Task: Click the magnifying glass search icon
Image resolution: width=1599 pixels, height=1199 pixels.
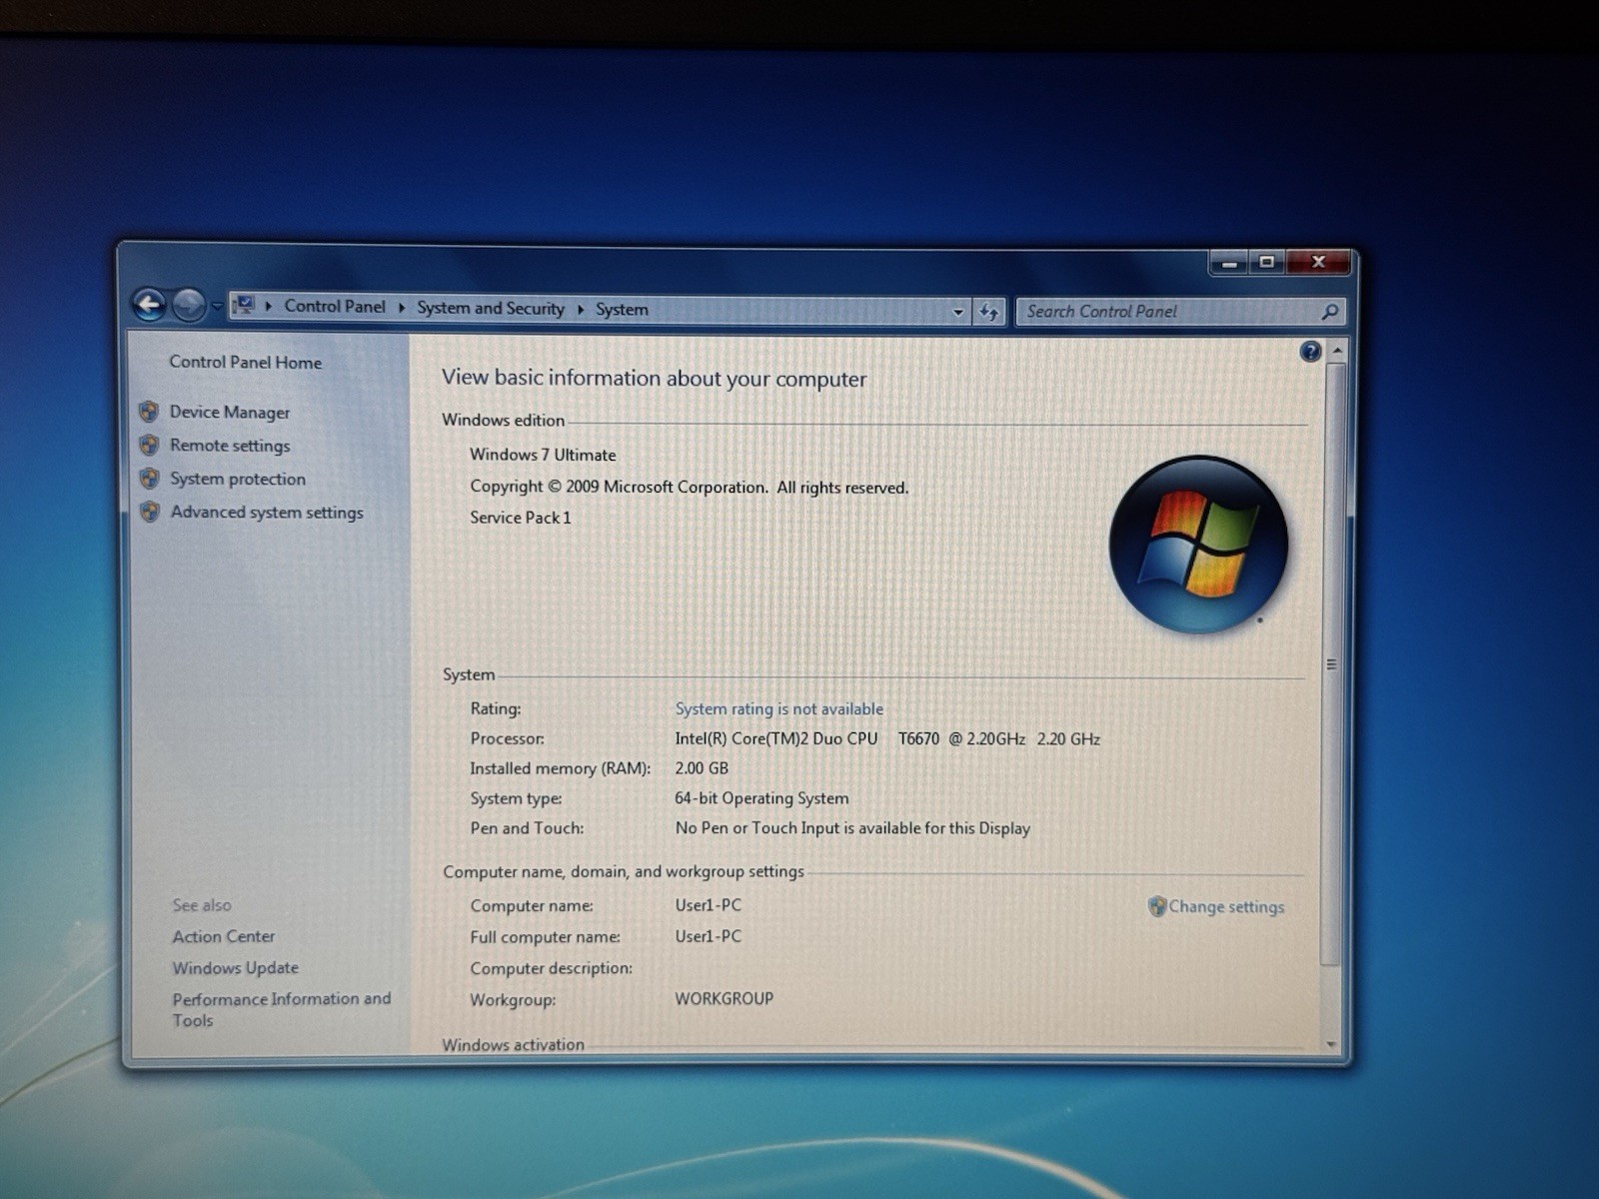Action: tap(1330, 312)
